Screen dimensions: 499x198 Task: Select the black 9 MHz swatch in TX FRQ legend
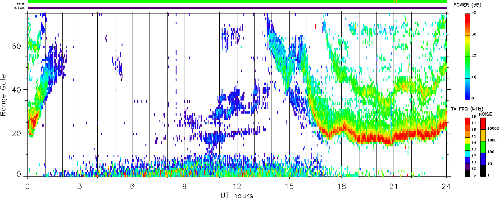pyautogui.click(x=467, y=173)
